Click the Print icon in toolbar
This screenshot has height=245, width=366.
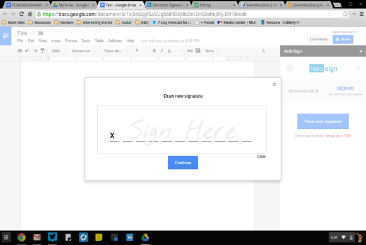coord(20,51)
